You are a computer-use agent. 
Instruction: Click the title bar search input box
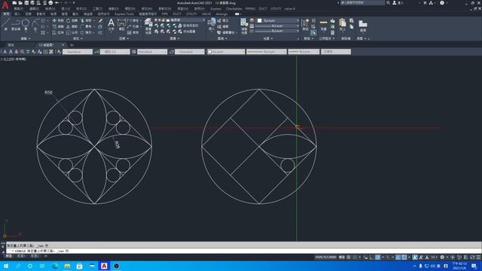362,3
